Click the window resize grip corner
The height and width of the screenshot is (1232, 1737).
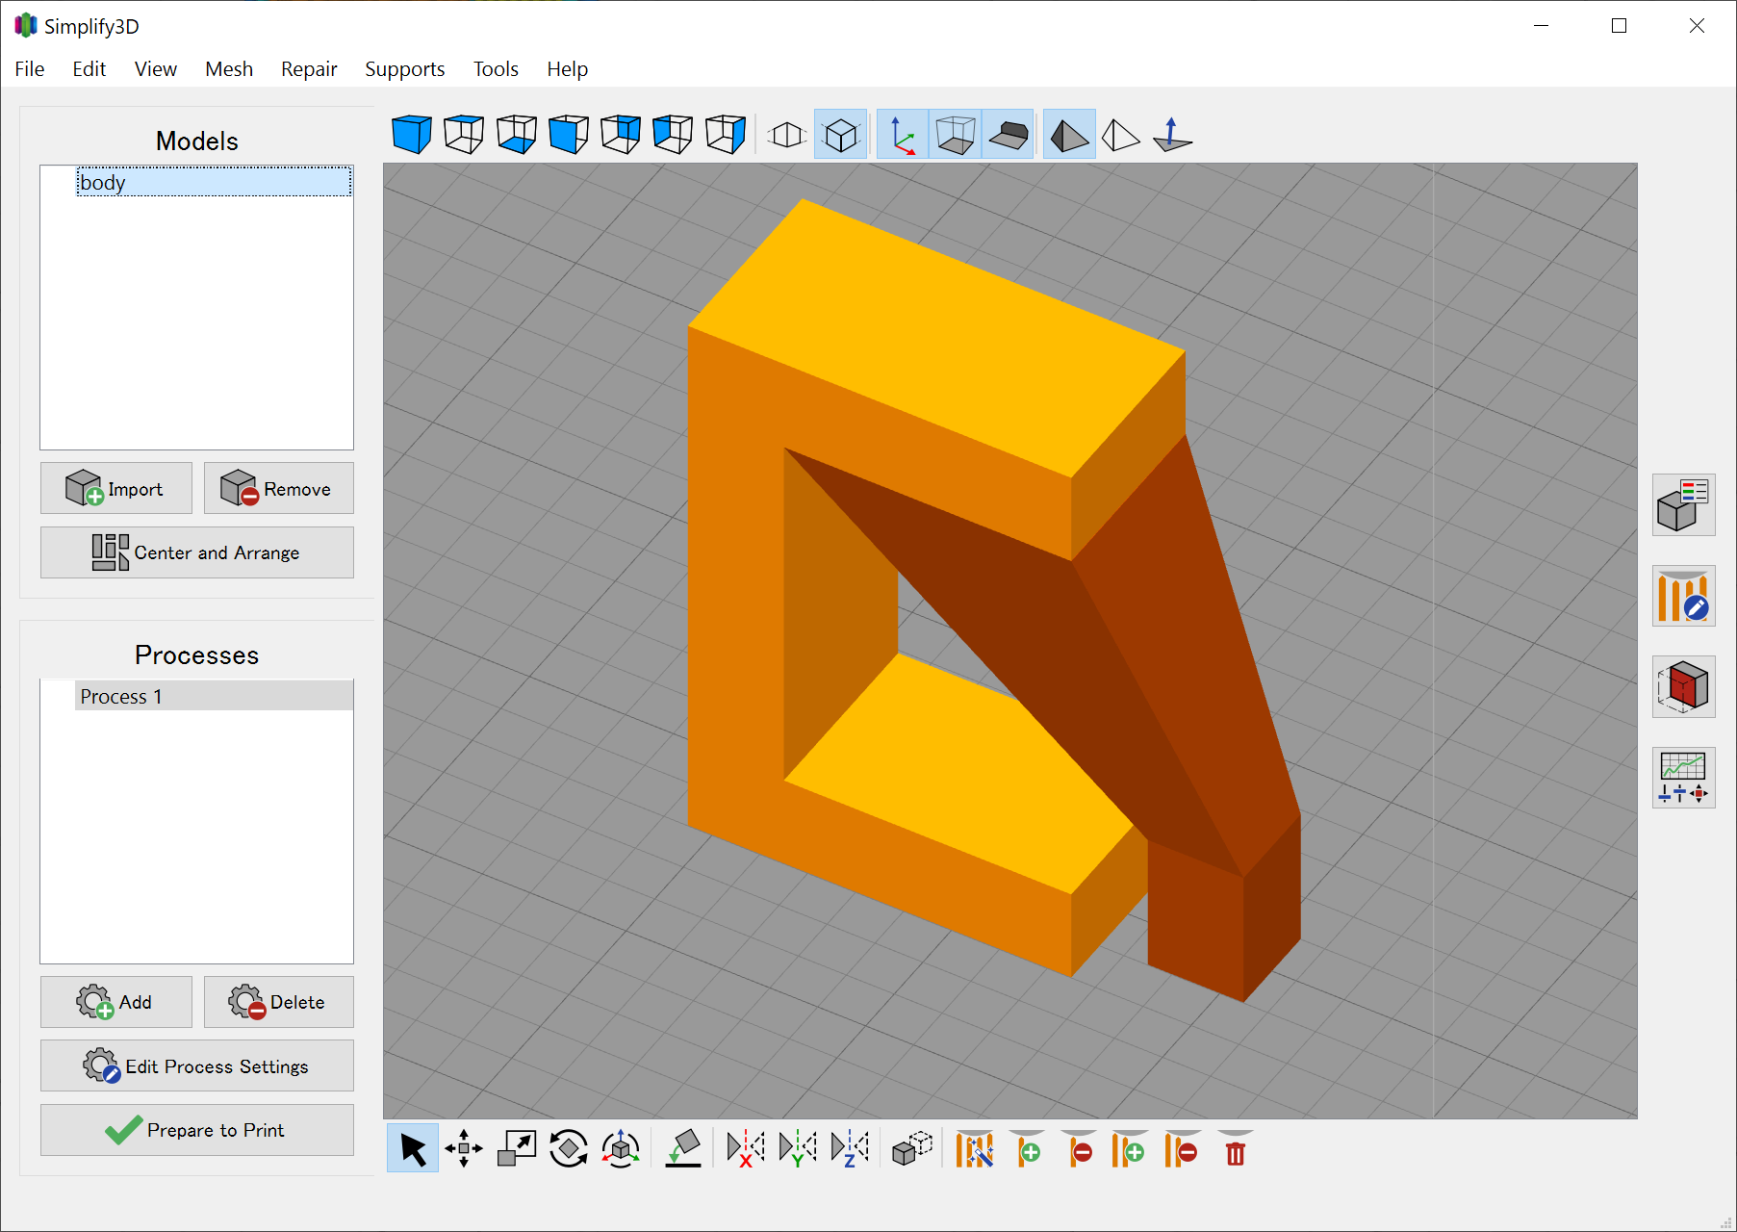pyautogui.click(x=1726, y=1222)
